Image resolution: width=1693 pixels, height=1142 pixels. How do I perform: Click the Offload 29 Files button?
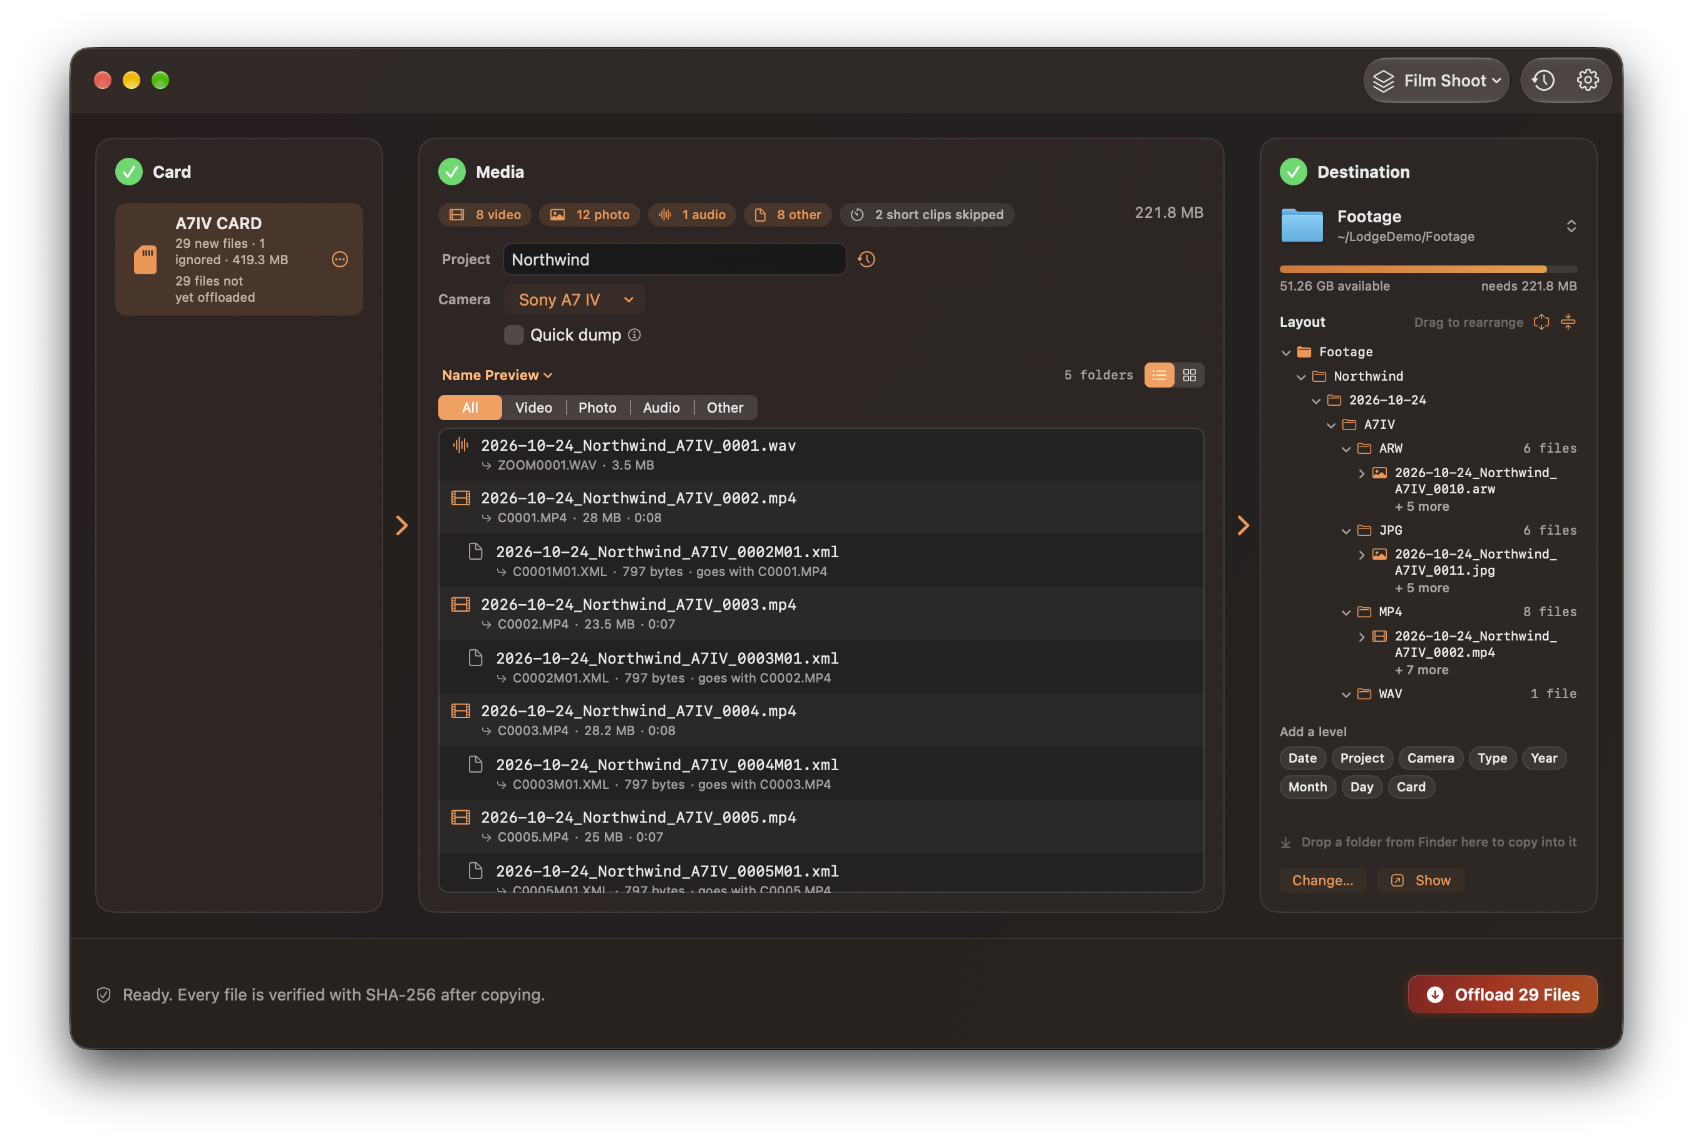tap(1502, 994)
